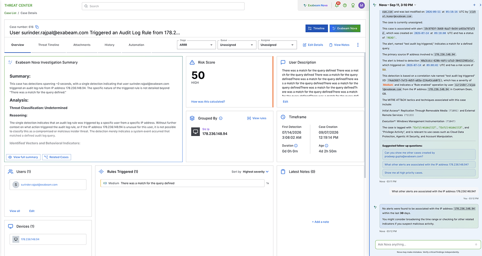
Task: Copy the case number 616 icon
Action: 37,27
